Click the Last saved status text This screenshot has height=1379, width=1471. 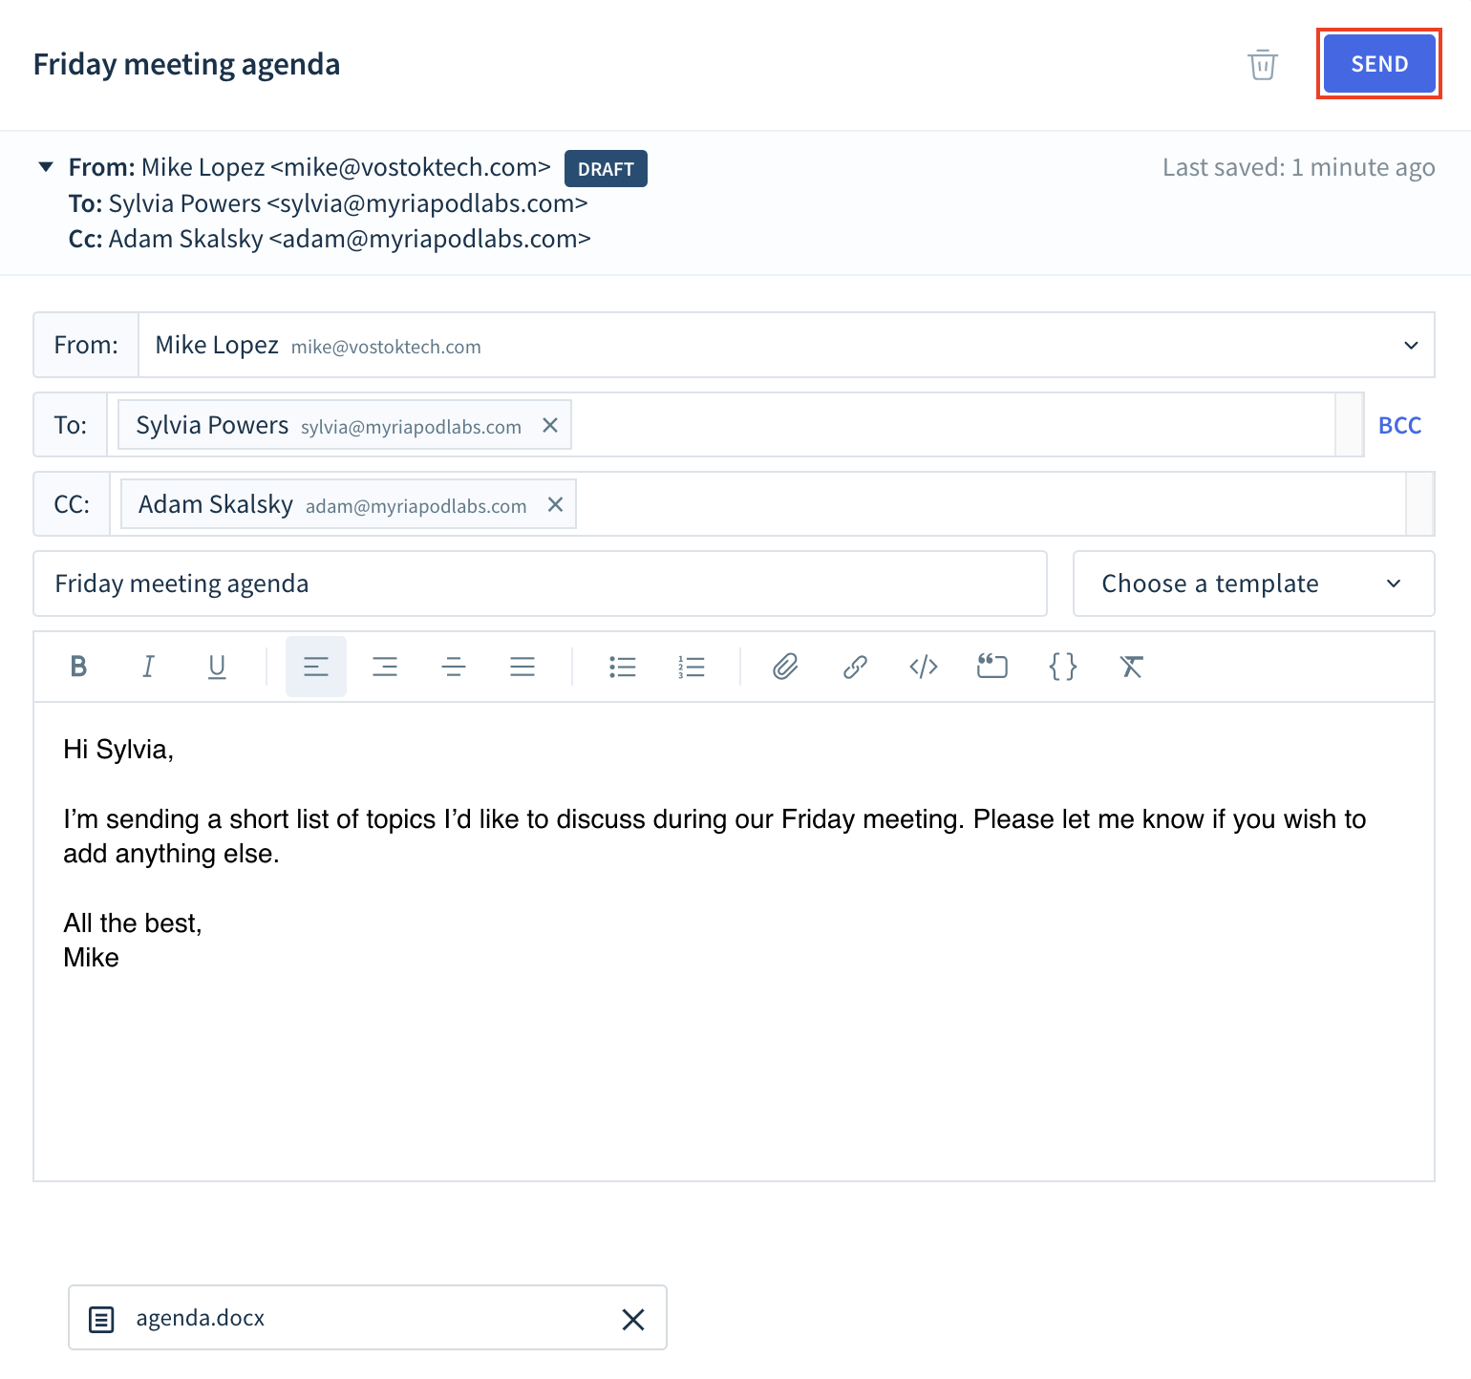(1298, 167)
